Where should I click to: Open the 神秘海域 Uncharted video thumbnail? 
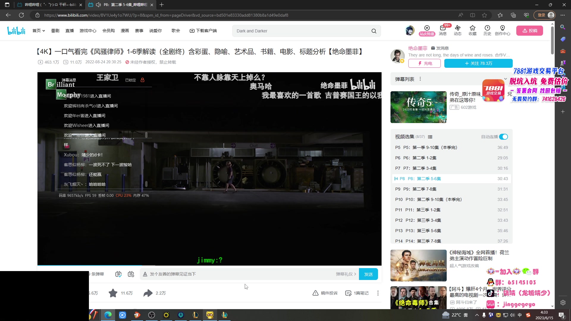[418, 265]
